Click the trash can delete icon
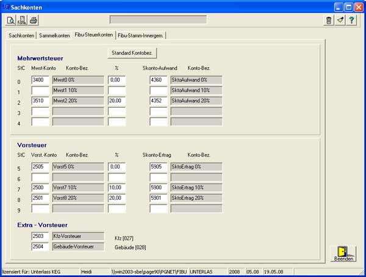The image size is (366, 277). [x=329, y=20]
